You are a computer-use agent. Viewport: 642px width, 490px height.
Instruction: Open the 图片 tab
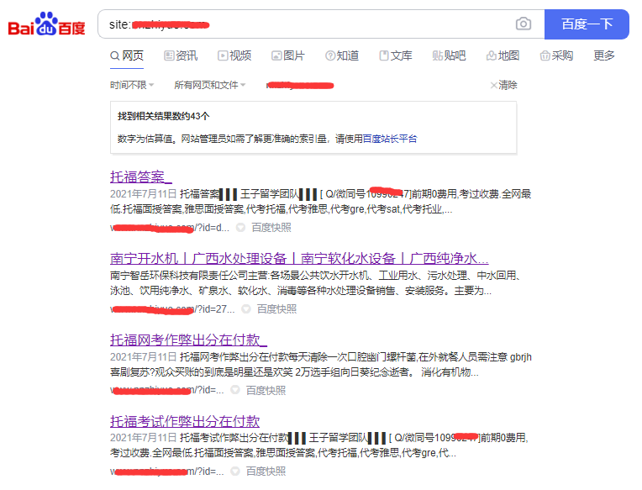point(288,55)
